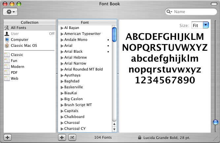The image size is (220, 143).
Task: Select the Modern collection
Action: coord(17,67)
